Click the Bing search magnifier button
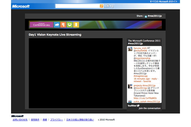Image resolution: width=191 pixels, height=127 pixels. (x=101, y=6)
